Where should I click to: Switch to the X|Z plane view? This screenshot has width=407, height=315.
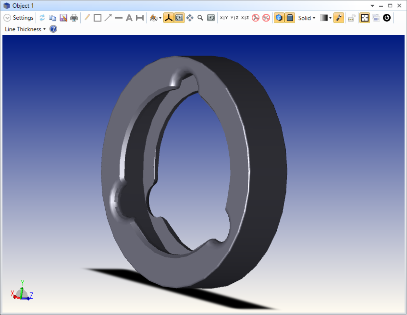pyautogui.click(x=245, y=18)
